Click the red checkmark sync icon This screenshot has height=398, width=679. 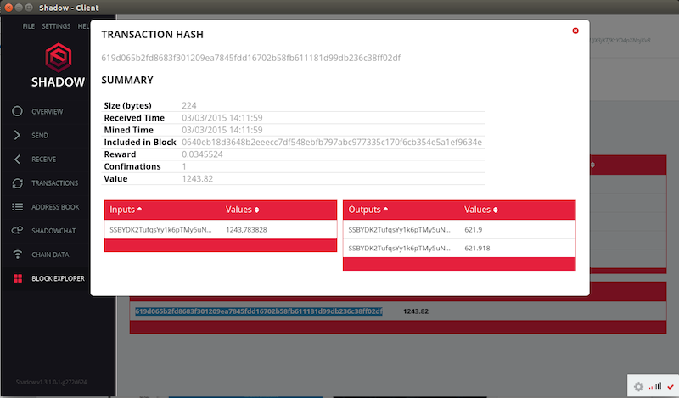(x=671, y=386)
